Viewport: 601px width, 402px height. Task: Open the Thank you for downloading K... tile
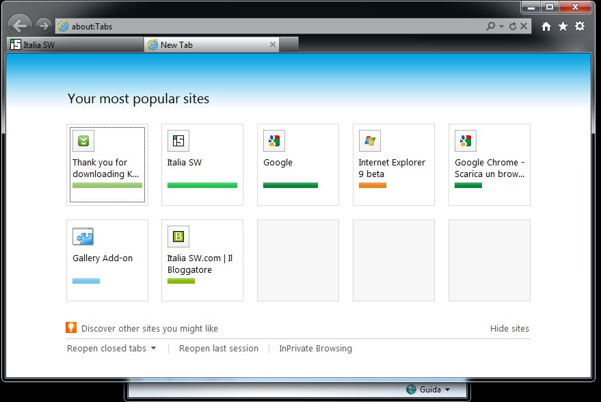point(107,165)
